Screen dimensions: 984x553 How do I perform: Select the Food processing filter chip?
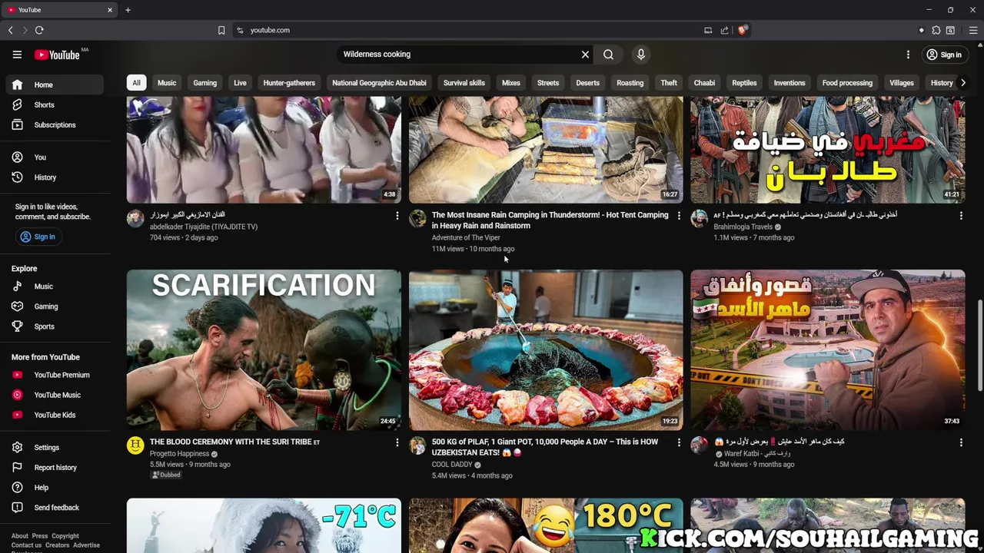(847, 83)
